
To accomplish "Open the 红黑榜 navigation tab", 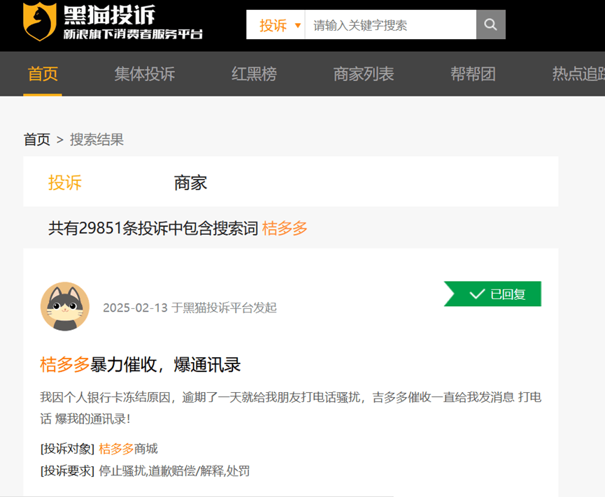I will [255, 74].
